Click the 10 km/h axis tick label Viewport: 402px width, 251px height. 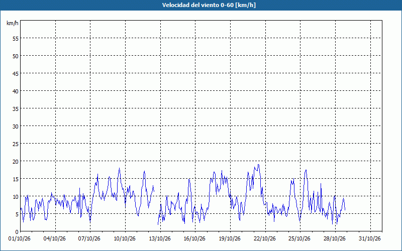(16, 196)
